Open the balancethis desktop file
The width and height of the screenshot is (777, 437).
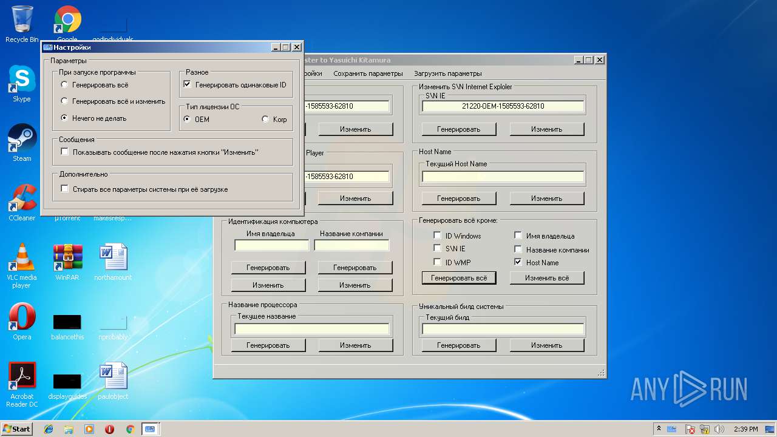click(67, 326)
